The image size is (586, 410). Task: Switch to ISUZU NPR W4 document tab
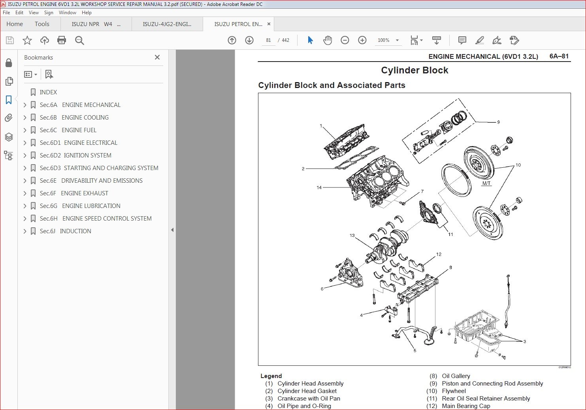[x=96, y=24]
